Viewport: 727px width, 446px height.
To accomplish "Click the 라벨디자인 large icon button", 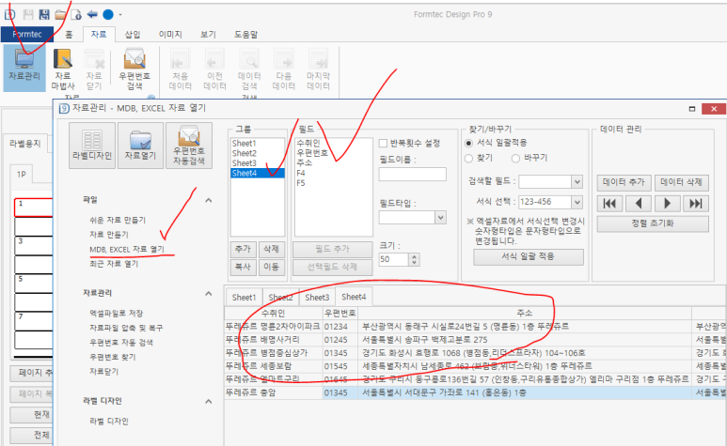I will [x=92, y=146].
